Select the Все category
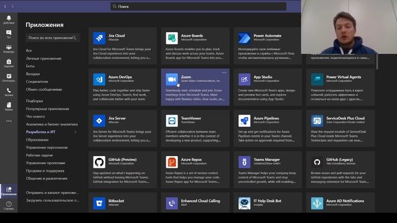Screen dimensions: 397x223 [29, 51]
